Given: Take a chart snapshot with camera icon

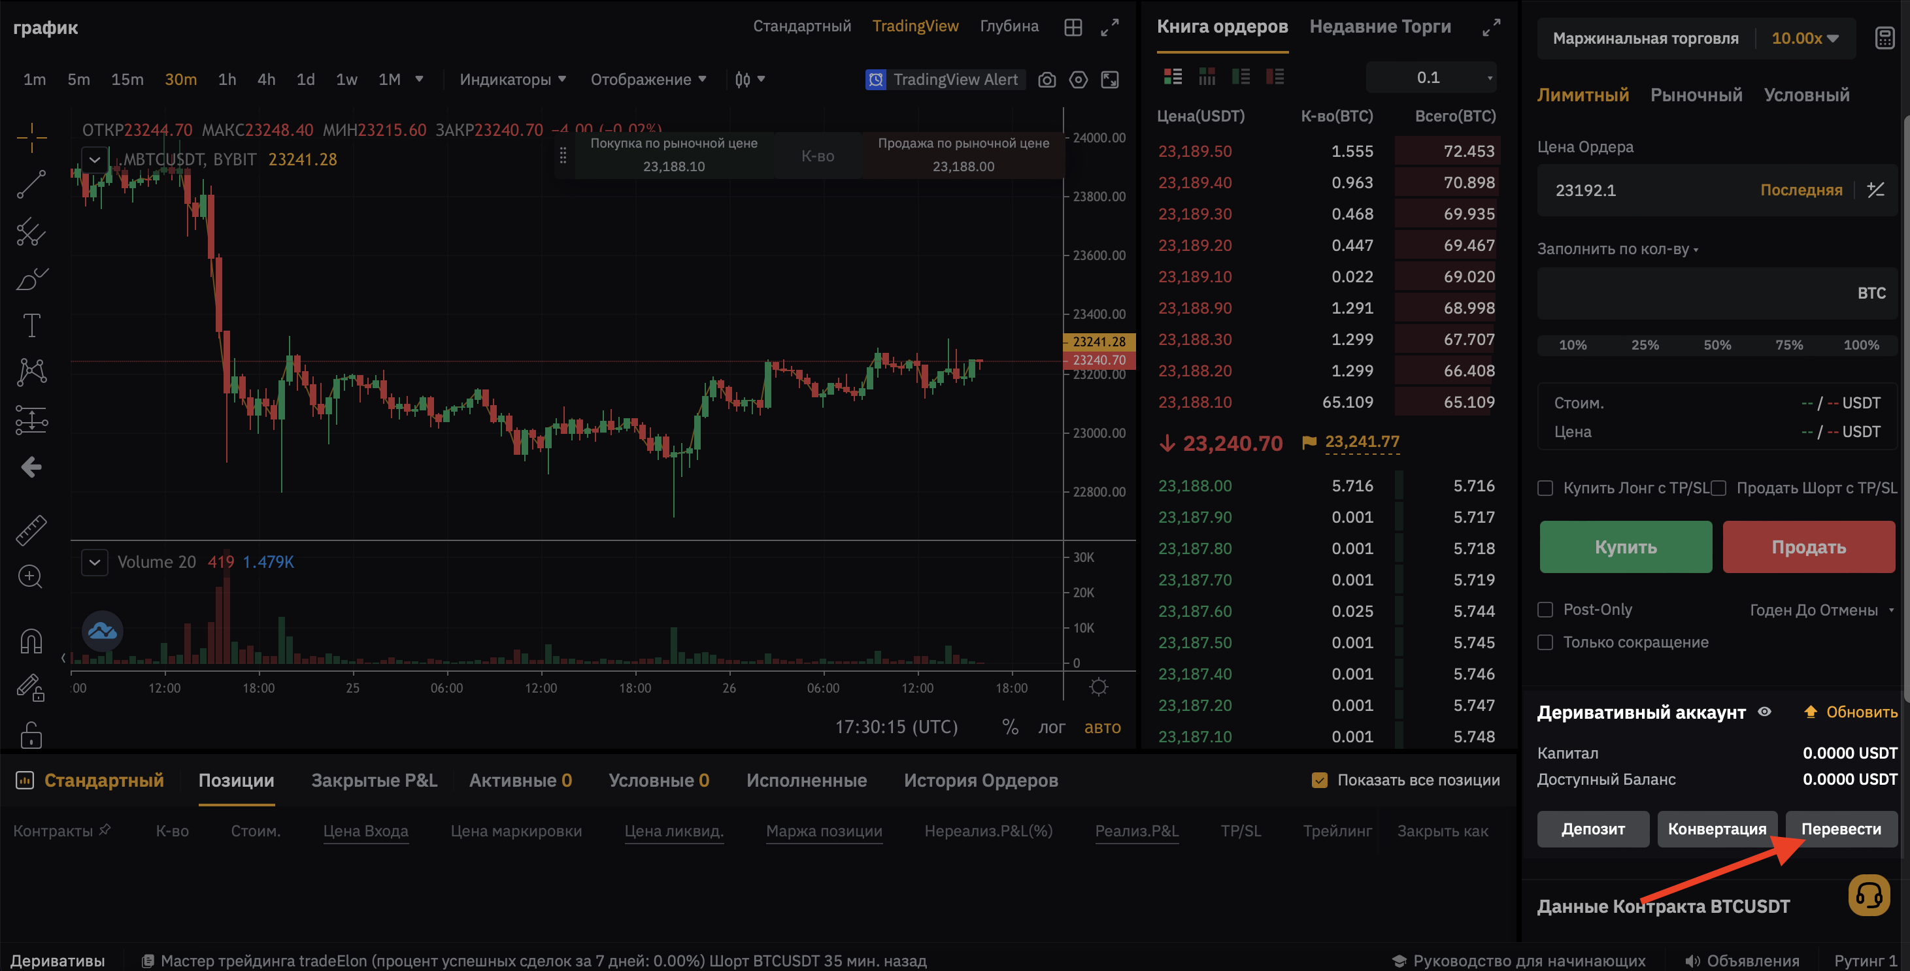Looking at the screenshot, I should coord(1047,79).
